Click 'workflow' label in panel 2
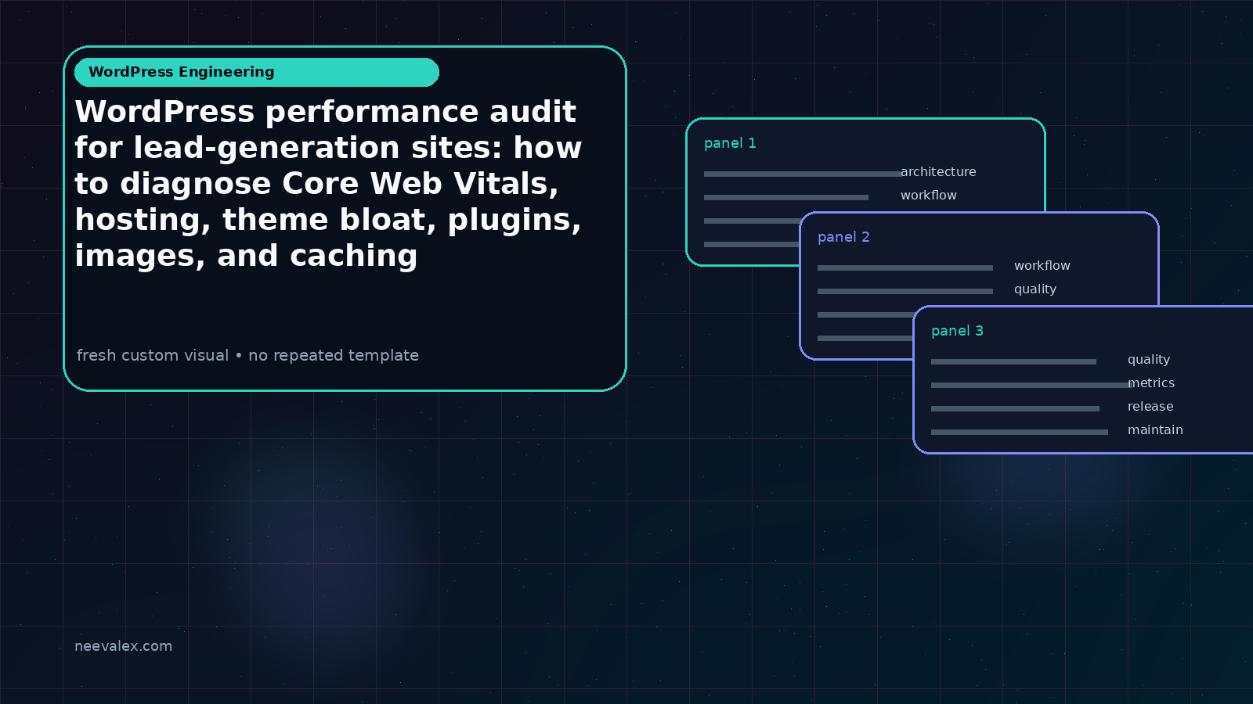 pos(1042,265)
